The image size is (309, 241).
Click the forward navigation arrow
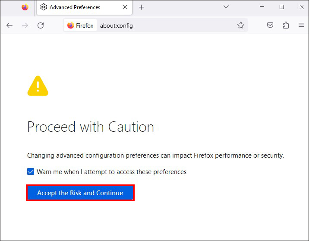[25, 25]
